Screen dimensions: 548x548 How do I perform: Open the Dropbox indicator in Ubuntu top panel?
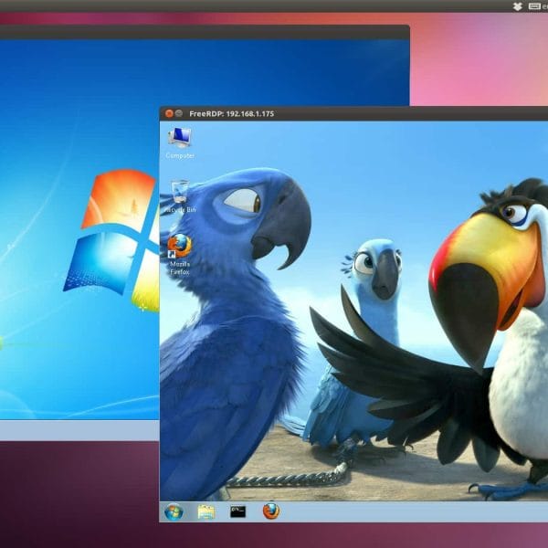[x=518, y=6]
